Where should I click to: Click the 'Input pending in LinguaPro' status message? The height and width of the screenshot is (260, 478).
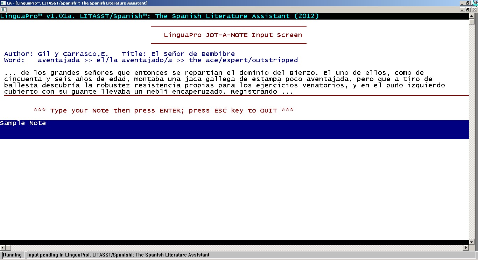click(118, 255)
